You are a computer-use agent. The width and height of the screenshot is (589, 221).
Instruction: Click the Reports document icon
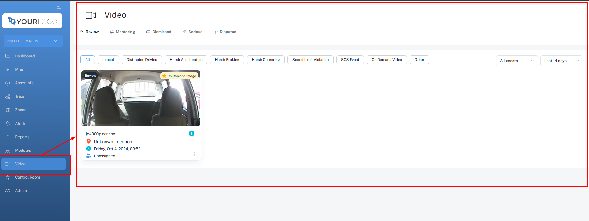click(x=7, y=137)
